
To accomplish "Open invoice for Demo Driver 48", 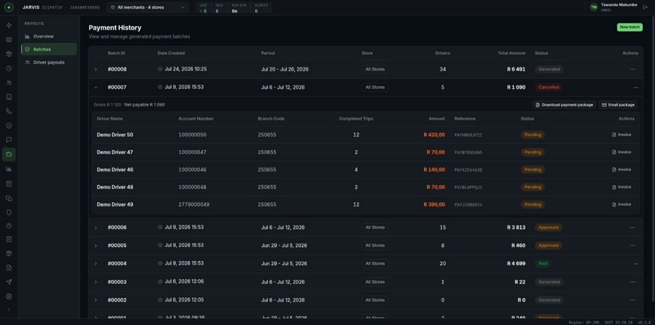I will pyautogui.click(x=621, y=187).
